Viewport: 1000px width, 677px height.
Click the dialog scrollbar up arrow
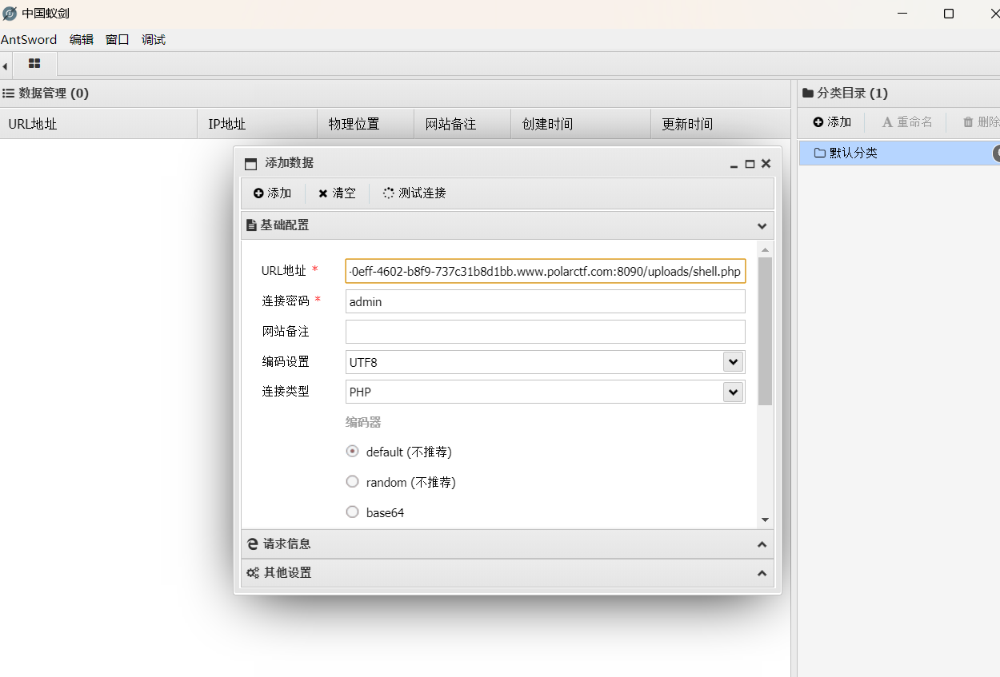[766, 250]
